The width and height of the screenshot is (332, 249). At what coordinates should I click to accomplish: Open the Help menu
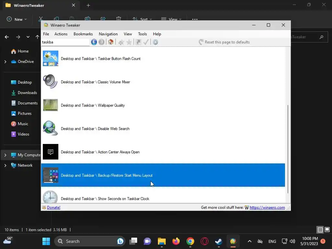point(157,34)
